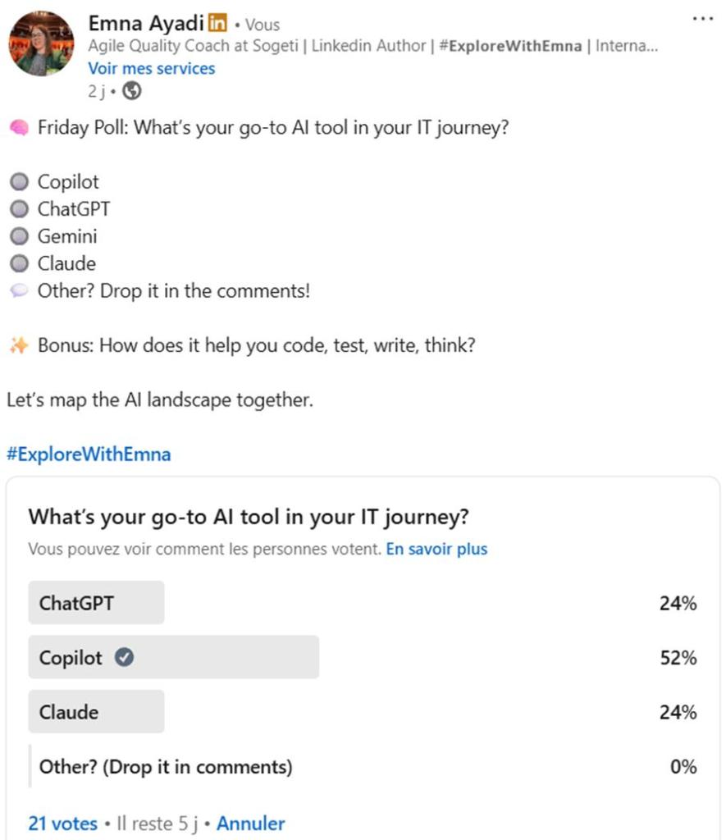The image size is (726, 840).
Task: Click the #ExploreWithEmna hashtag link
Action: coord(89,454)
